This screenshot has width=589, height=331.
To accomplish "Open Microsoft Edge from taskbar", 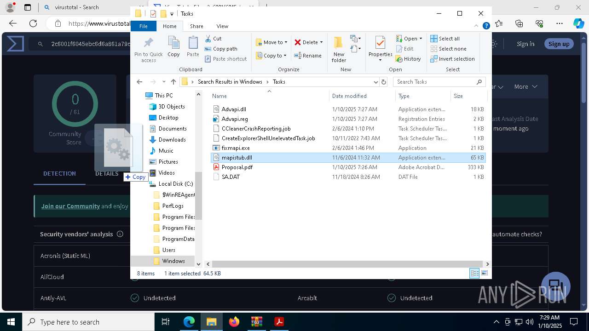I will 189,322.
